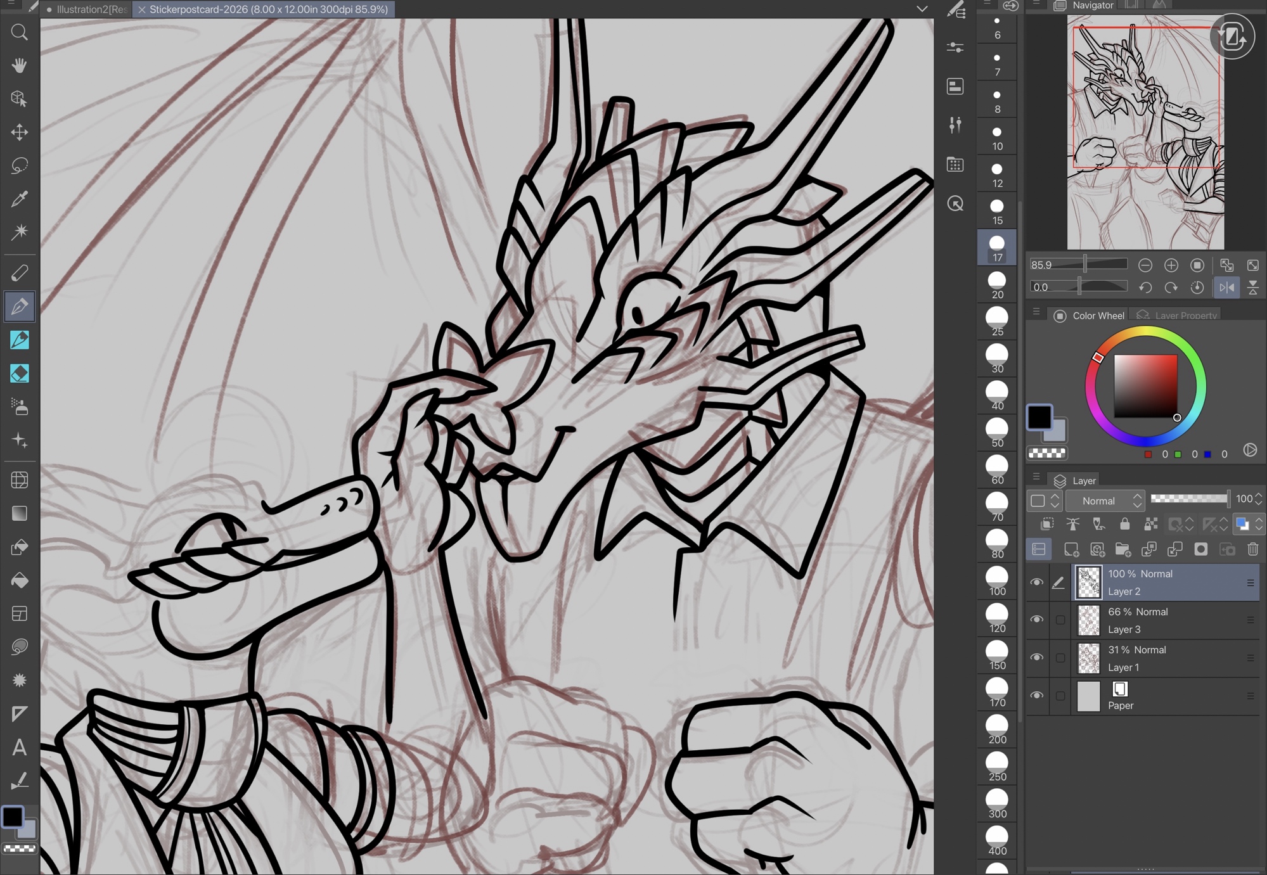
Task: Choose brush size 100 preset
Action: click(997, 581)
